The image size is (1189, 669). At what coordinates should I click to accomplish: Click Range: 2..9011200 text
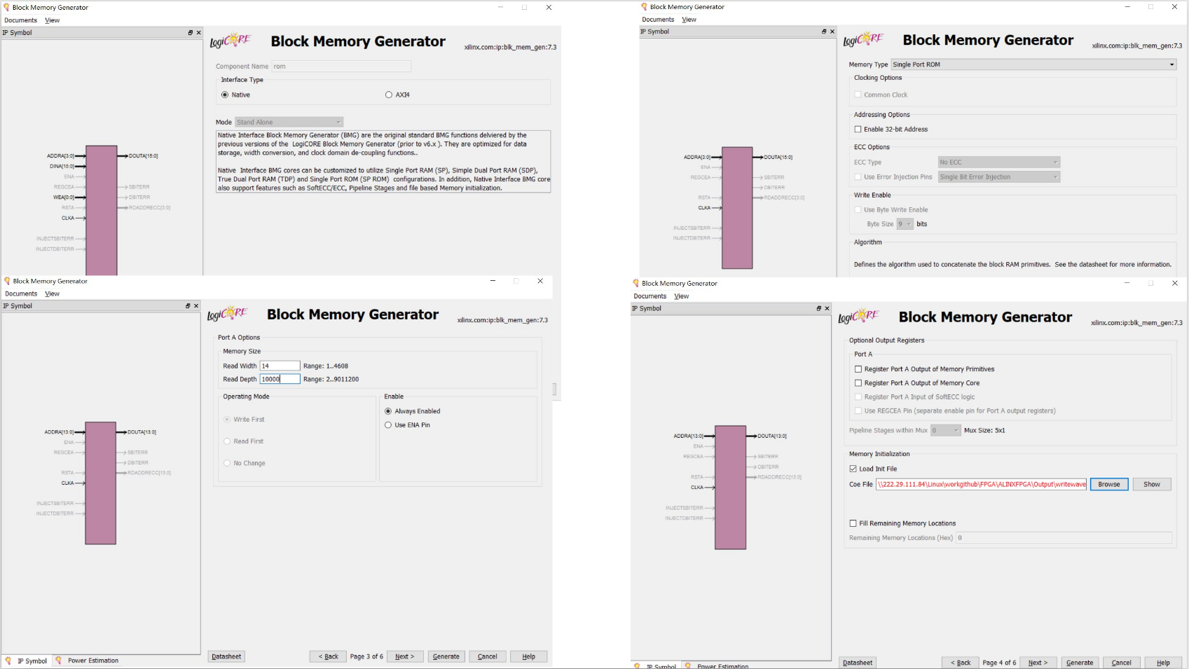[x=331, y=379]
